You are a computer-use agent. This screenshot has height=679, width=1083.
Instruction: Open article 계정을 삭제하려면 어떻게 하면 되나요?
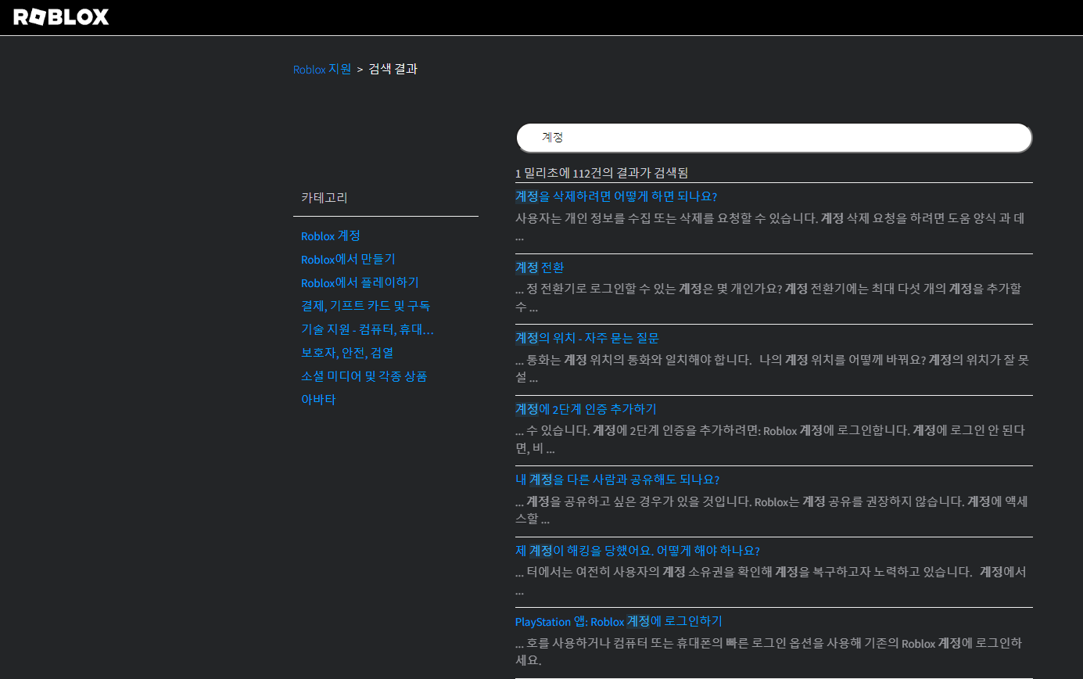click(x=616, y=196)
